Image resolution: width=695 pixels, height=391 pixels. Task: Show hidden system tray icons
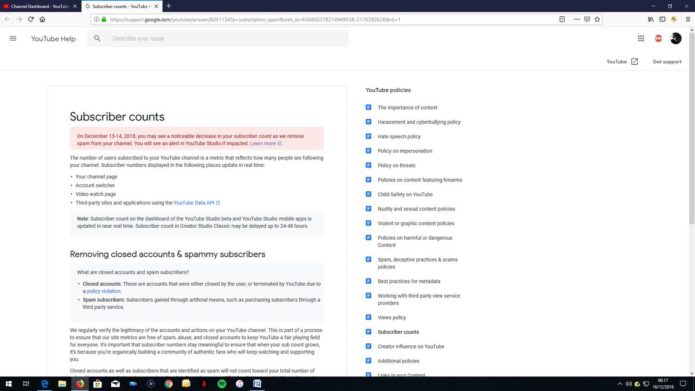pyautogui.click(x=620, y=383)
